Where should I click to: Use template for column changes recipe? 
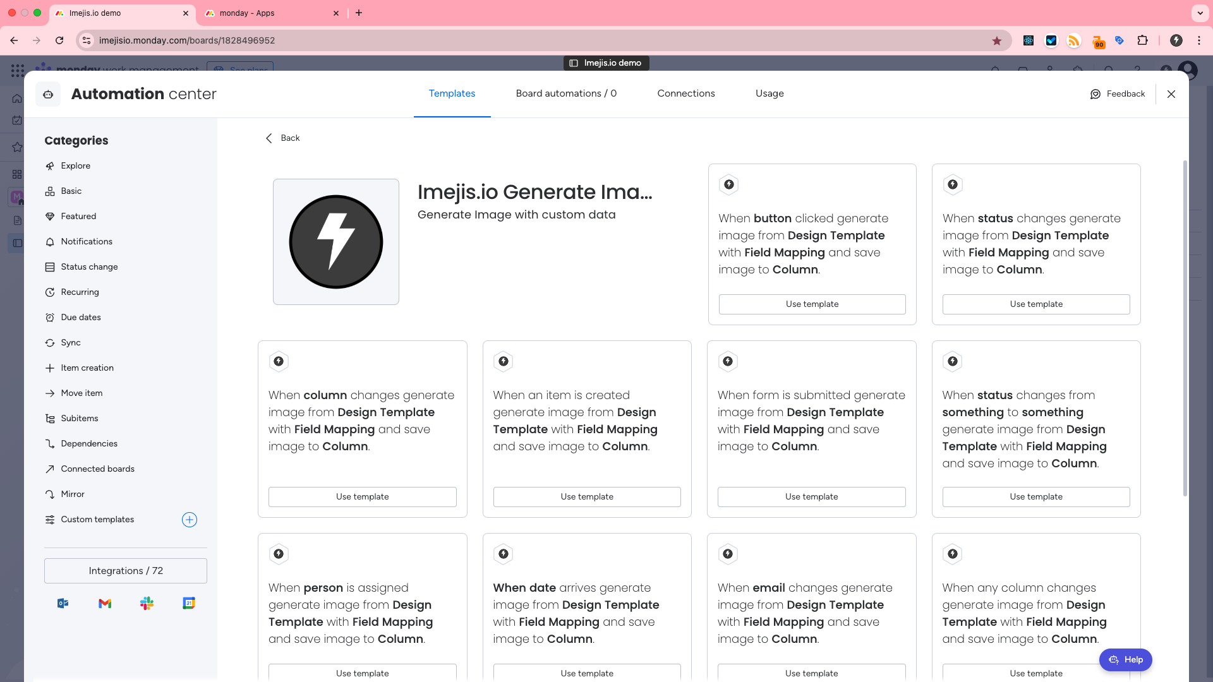pyautogui.click(x=362, y=497)
